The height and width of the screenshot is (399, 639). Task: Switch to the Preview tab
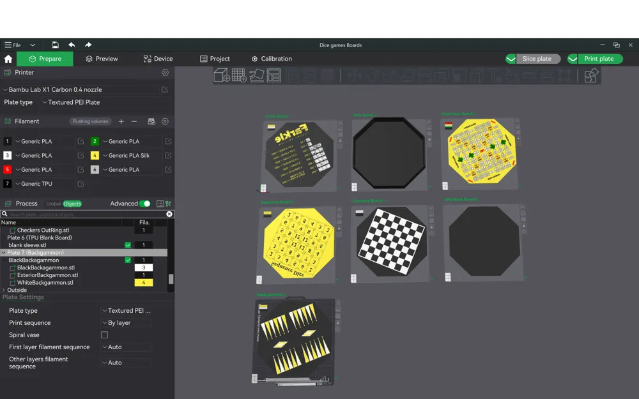pyautogui.click(x=101, y=59)
